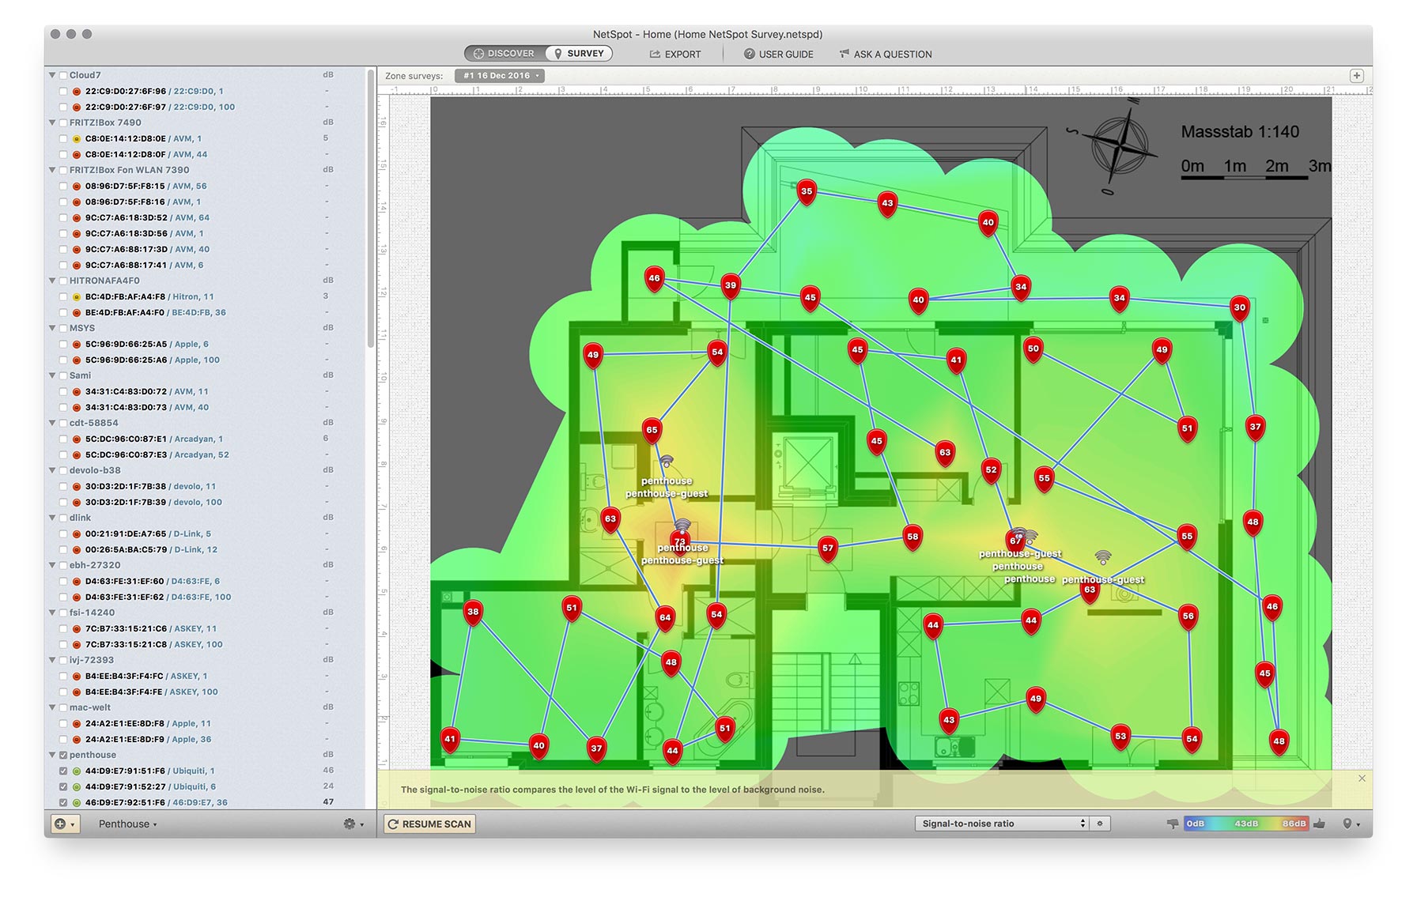Collapse the Sami network group
The width and height of the screenshot is (1417, 901).
pyautogui.click(x=53, y=375)
